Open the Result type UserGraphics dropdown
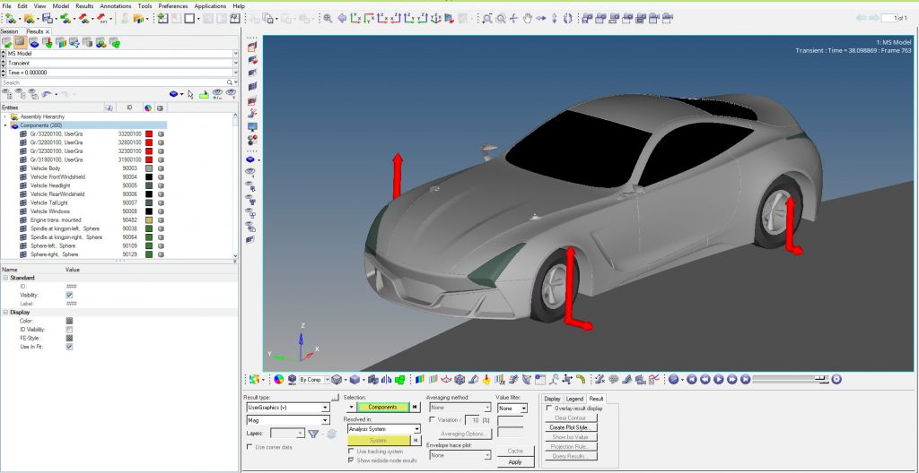 (x=325, y=408)
